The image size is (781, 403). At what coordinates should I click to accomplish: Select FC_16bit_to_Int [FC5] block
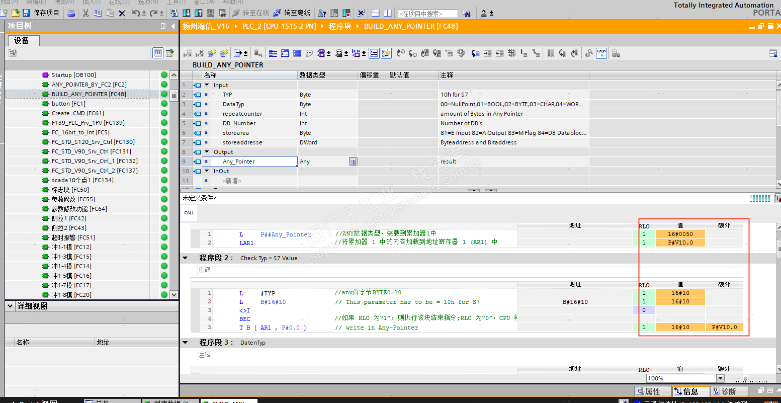(80, 132)
